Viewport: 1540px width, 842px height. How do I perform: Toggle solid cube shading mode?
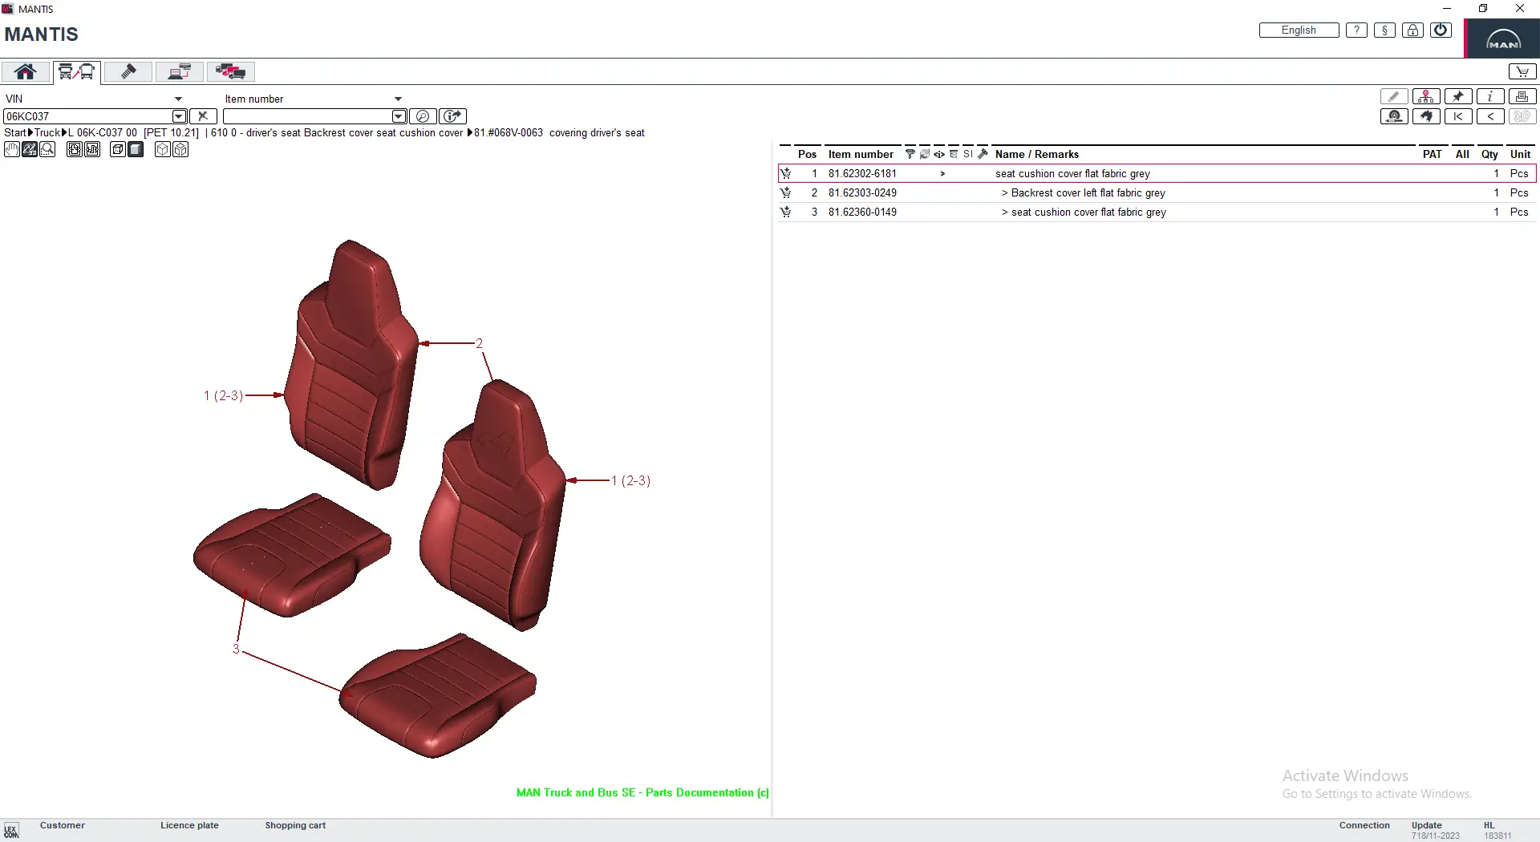coord(135,149)
